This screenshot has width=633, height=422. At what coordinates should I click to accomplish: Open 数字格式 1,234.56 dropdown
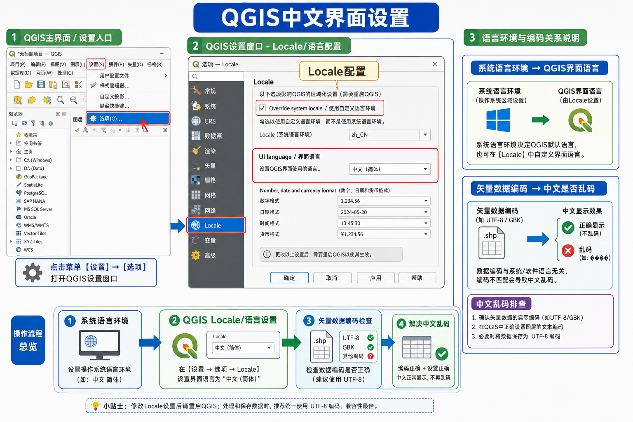384,201
